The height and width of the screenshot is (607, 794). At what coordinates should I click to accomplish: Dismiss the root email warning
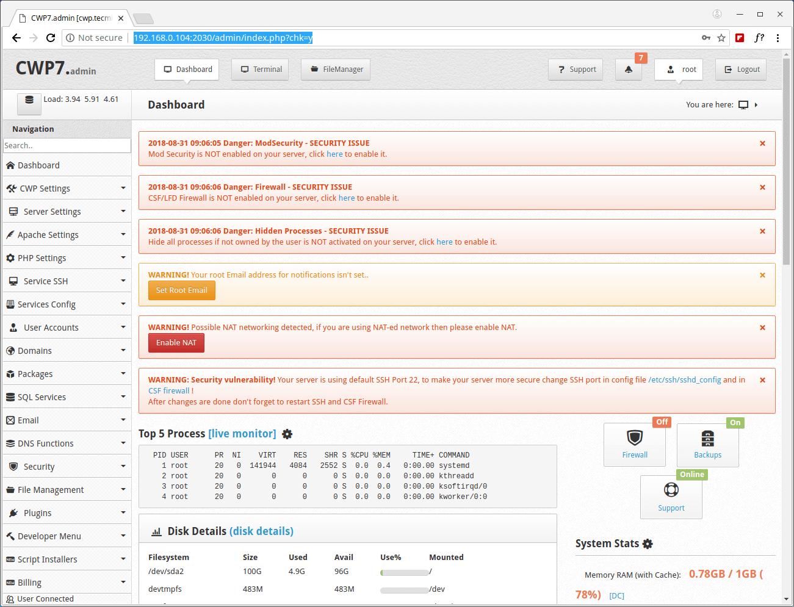[762, 275]
